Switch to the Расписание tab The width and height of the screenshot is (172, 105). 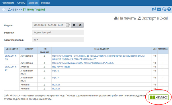click(8, 3)
